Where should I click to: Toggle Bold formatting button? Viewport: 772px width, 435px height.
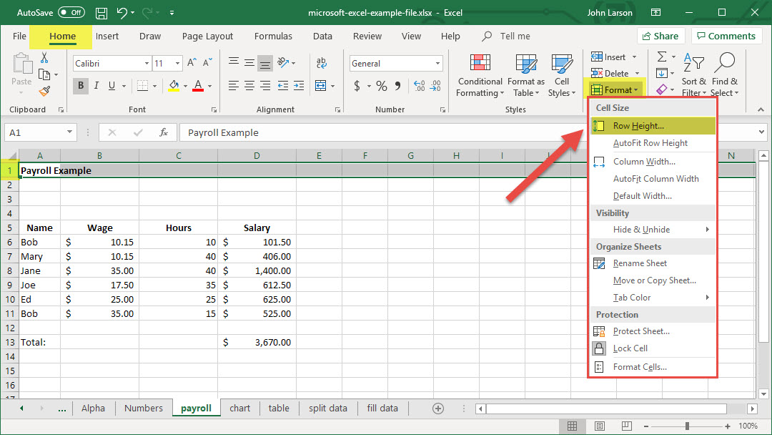point(81,86)
